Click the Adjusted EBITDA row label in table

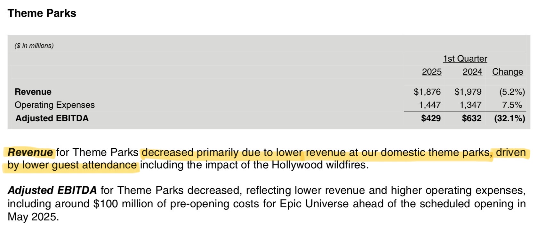[x=52, y=118]
